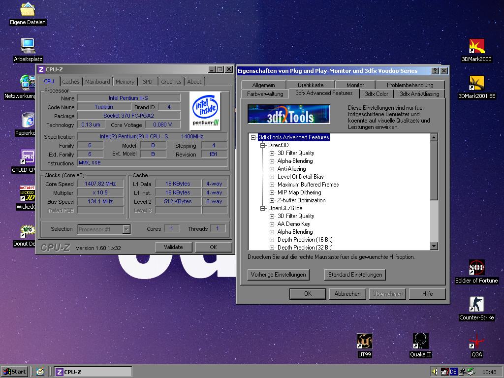Launch the 3DMark2000 desktop shortcut

pos(476,46)
